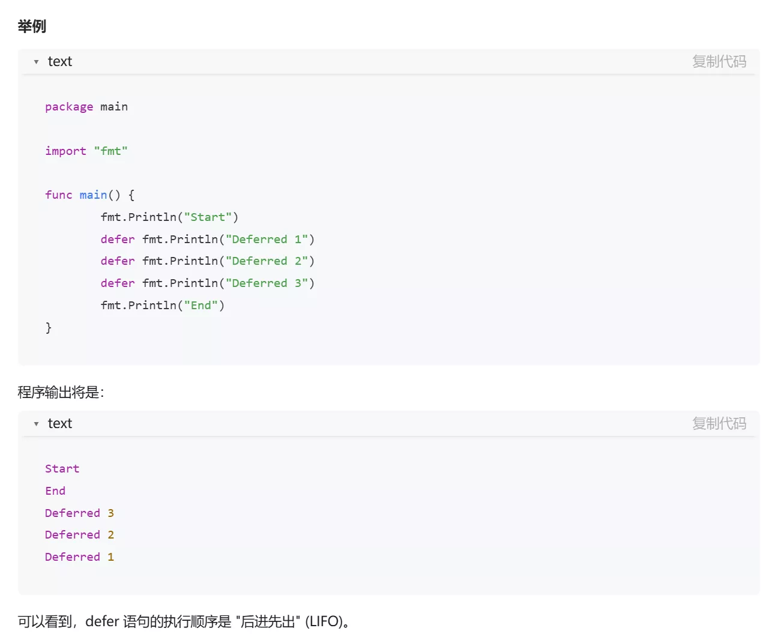Click the 程序输出将是 paragraph text
Viewport: 772px width, 637px height.
point(61,393)
